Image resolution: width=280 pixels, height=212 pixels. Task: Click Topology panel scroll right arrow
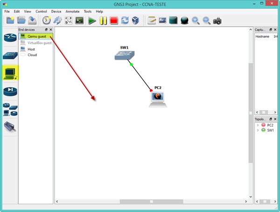pos(275,201)
